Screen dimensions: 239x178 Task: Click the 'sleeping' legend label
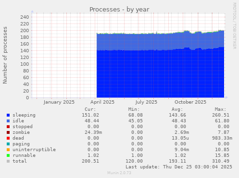coord(24,115)
